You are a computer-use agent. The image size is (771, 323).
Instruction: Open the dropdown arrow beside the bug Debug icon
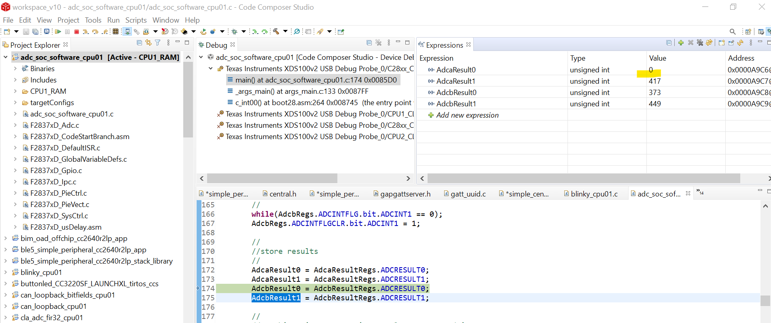click(x=244, y=32)
